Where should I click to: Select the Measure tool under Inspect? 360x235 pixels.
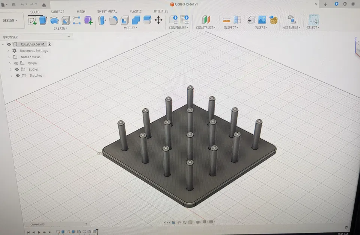pyautogui.click(x=226, y=20)
